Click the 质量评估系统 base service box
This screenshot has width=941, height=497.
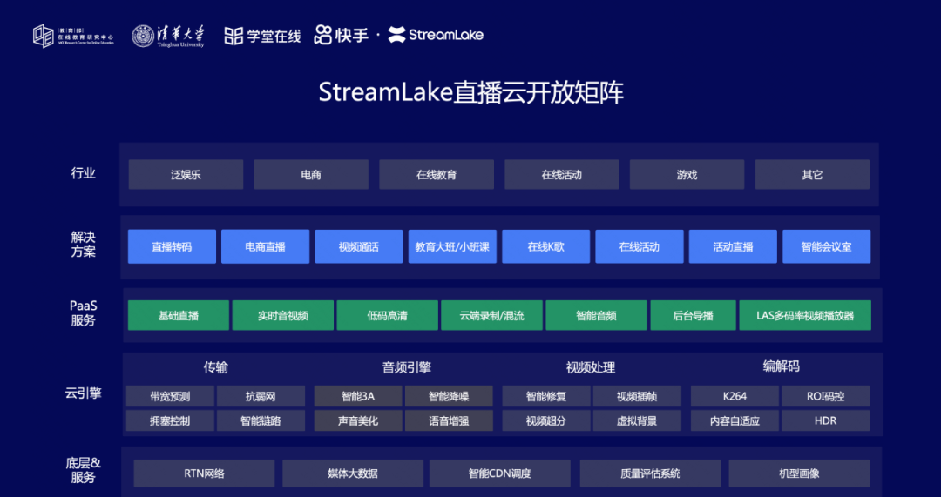651,473
